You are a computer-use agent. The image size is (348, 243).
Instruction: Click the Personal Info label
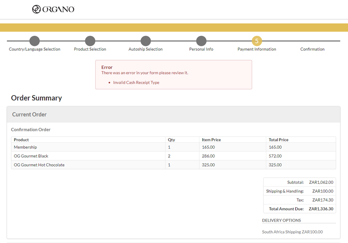[x=201, y=49]
